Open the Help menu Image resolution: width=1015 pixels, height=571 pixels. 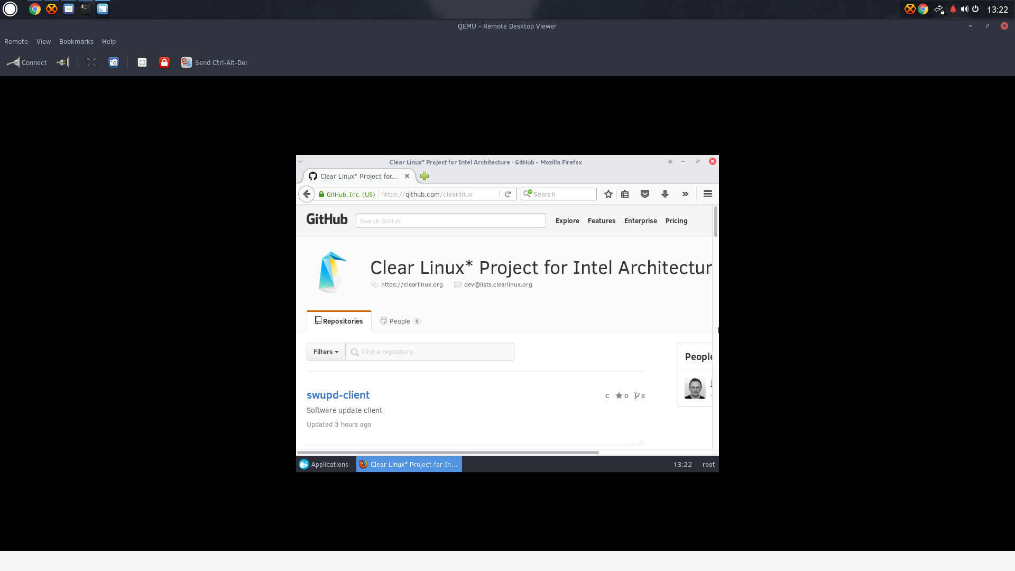click(x=109, y=42)
